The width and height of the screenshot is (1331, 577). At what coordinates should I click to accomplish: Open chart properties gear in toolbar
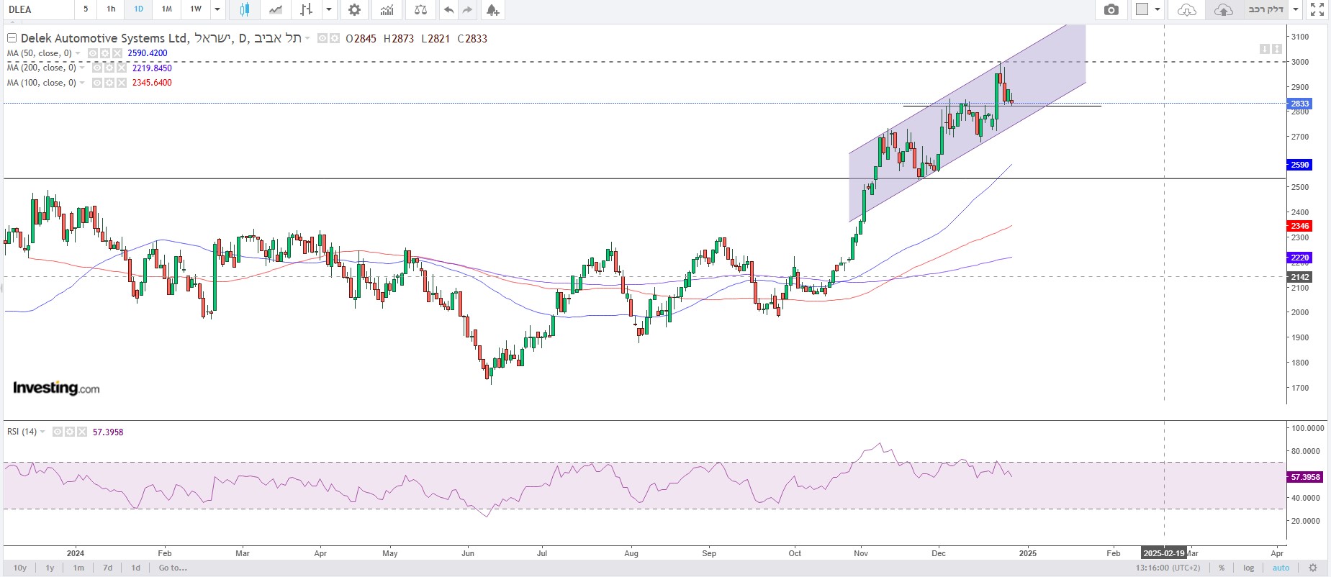coord(354,9)
